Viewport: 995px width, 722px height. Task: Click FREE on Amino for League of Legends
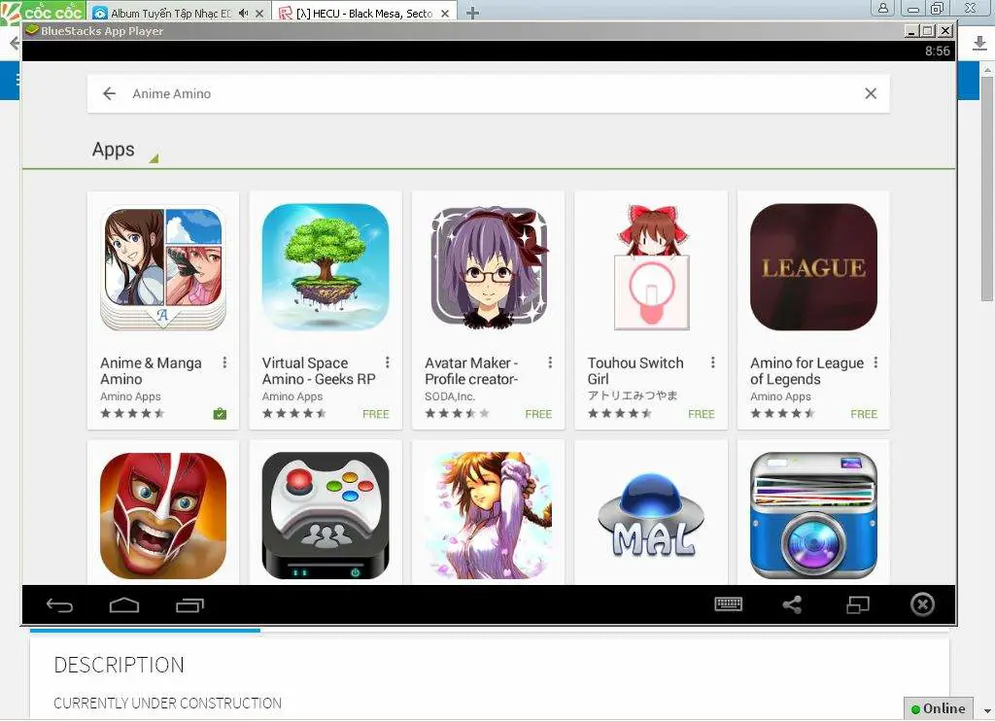click(864, 414)
